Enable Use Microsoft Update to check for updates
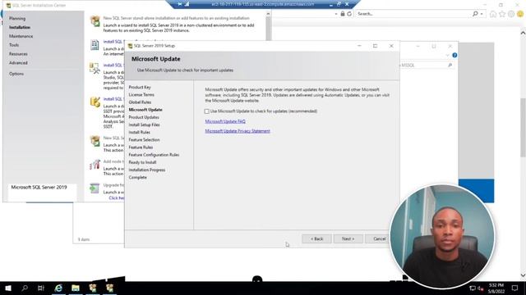This screenshot has height=295, width=526. pyautogui.click(x=206, y=111)
